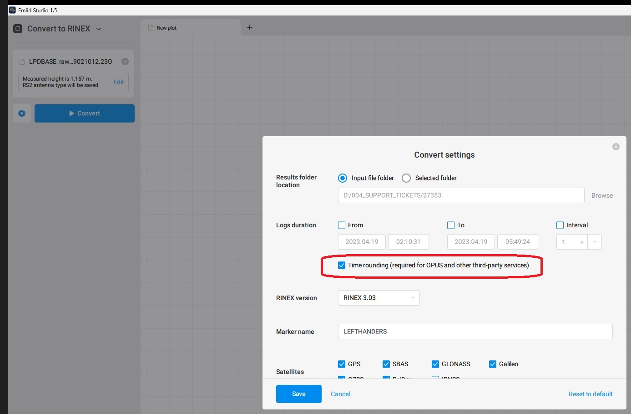Screen dimensions: 631x414
Task: Cancel the convert settings dialog
Action: [x=340, y=394]
